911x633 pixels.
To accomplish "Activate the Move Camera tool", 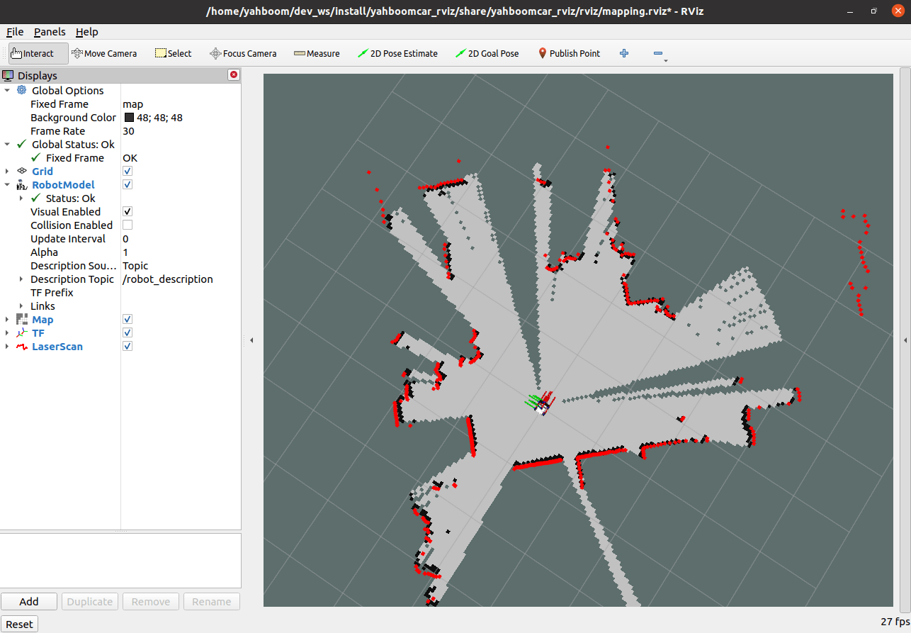I will 105,53.
